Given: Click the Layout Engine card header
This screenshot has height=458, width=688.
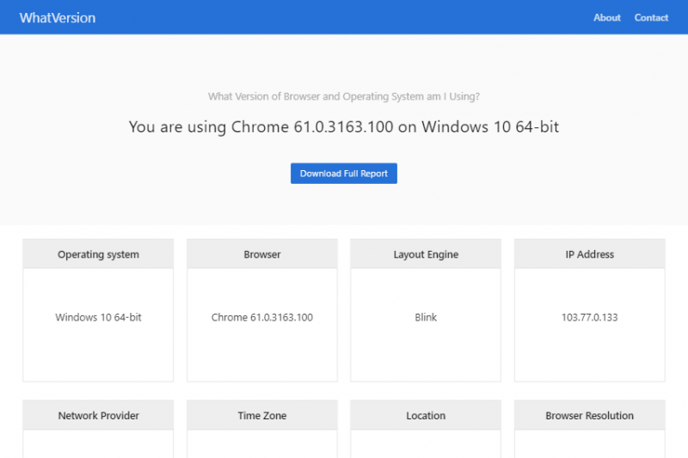Looking at the screenshot, I should tap(426, 254).
